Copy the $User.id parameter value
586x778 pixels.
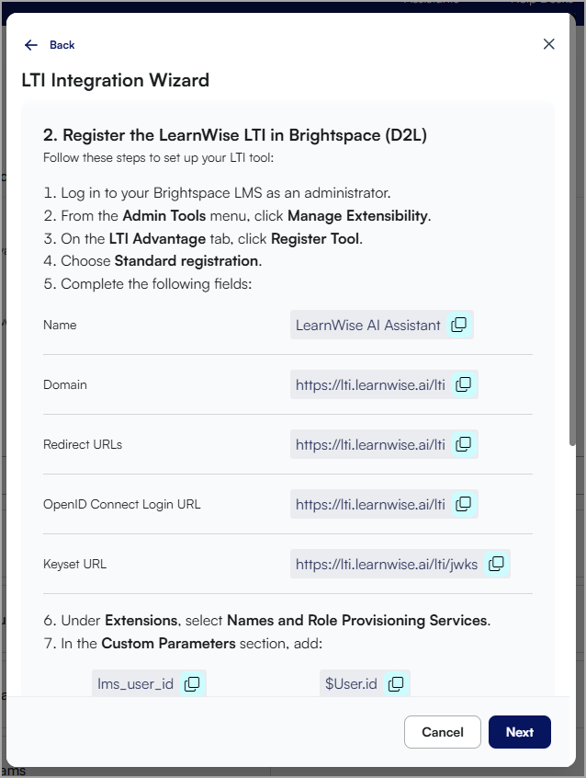point(395,683)
